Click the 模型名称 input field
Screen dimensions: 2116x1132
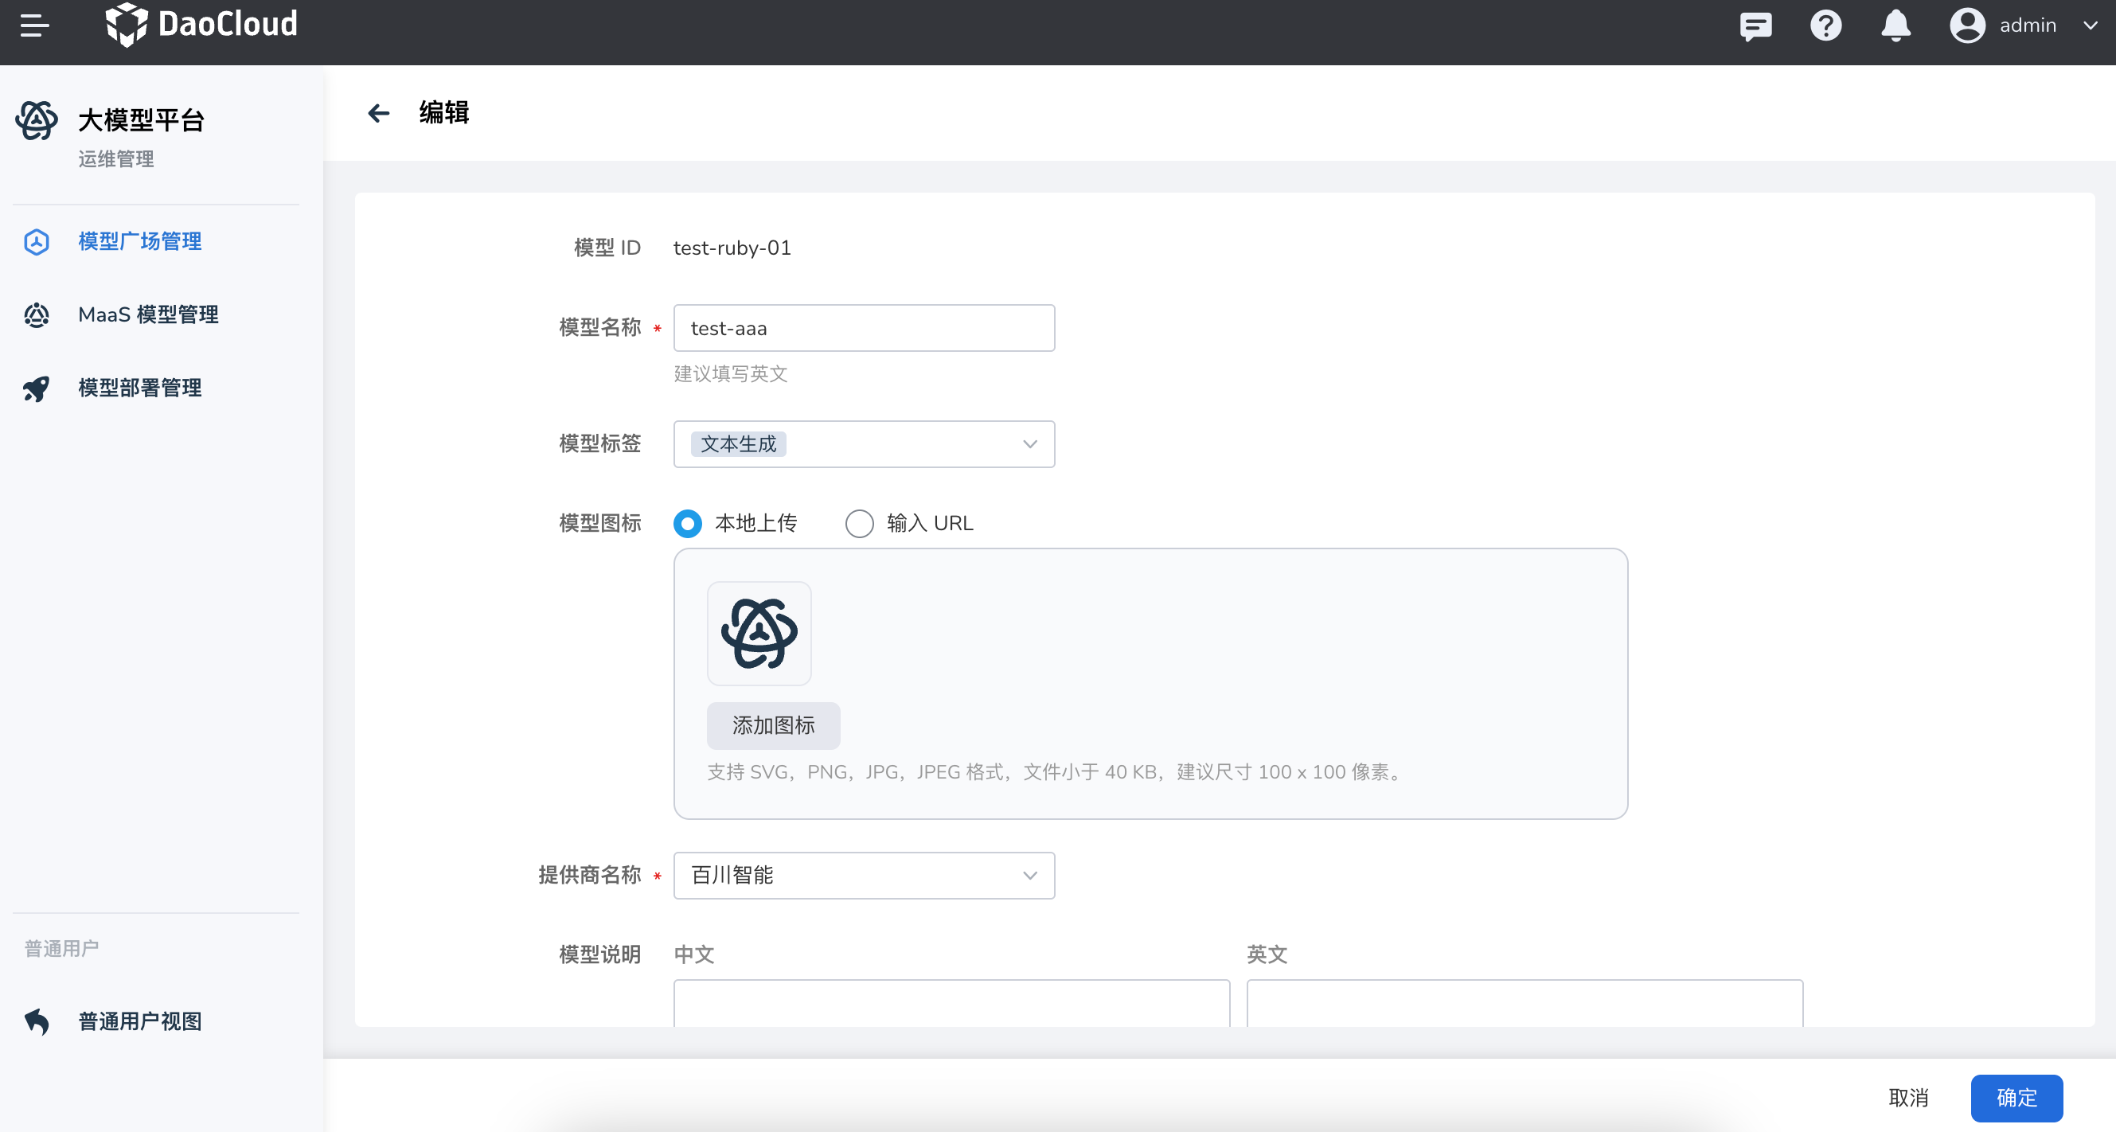863,328
